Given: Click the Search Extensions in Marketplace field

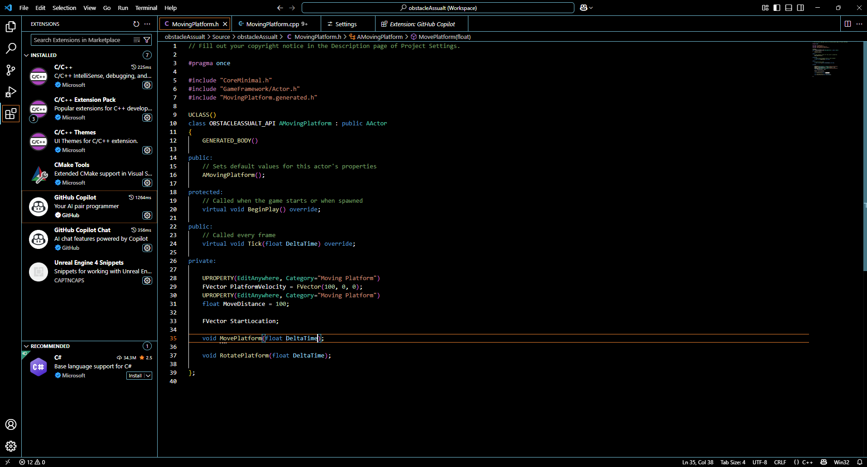Looking at the screenshot, I should pyautogui.click(x=82, y=40).
